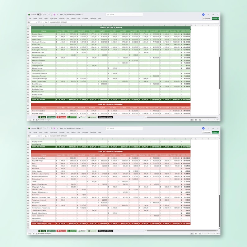Viewport: 247px width, 247px height.
Task: Click the Insert Function fx icon in lower window
Action: pos(46,136)
